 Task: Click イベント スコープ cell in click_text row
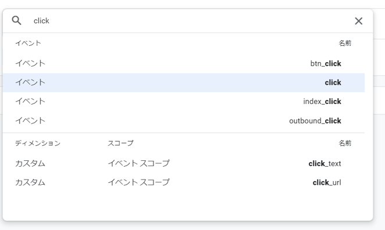pos(139,163)
